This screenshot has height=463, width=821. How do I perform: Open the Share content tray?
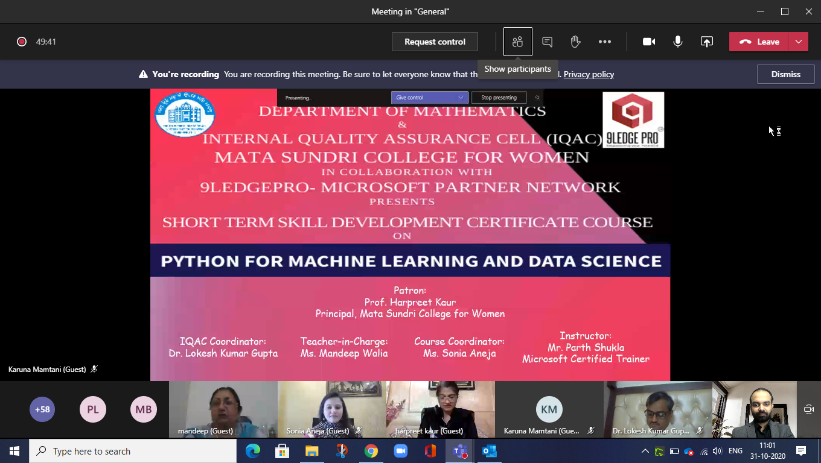[x=706, y=42]
